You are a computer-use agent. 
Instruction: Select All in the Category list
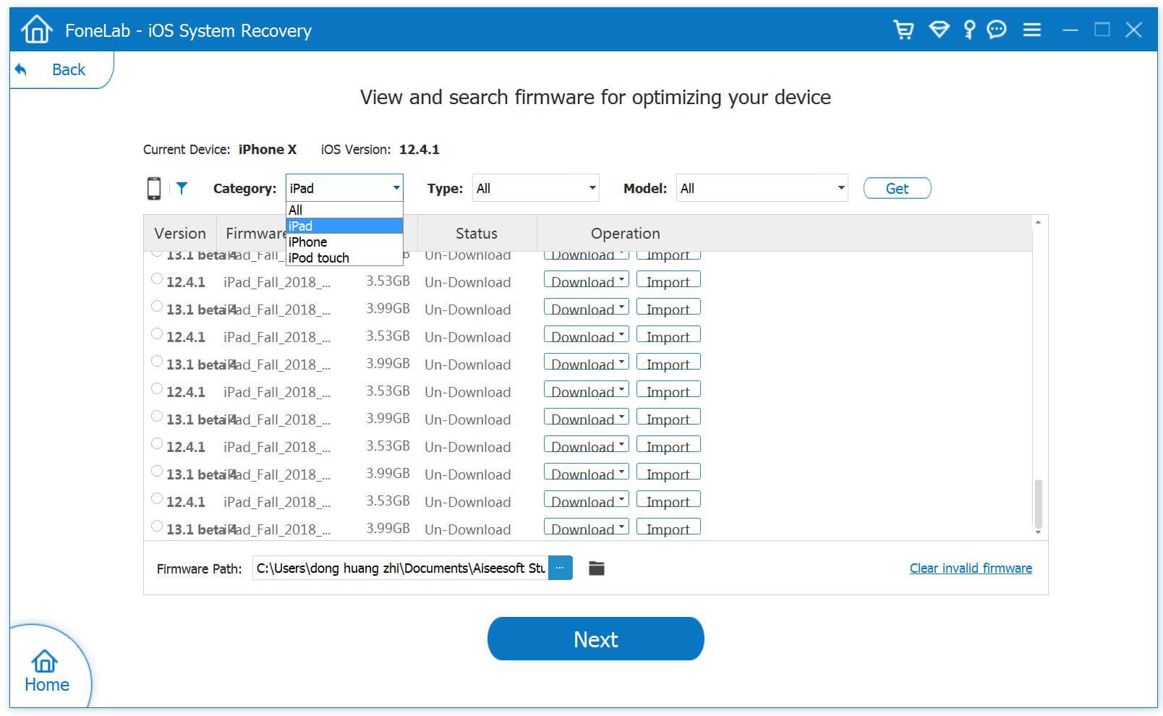click(344, 210)
